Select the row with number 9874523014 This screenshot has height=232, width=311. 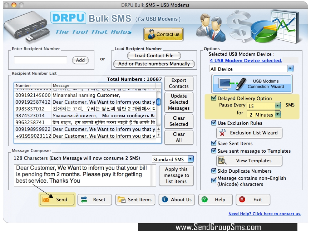pos(85,115)
